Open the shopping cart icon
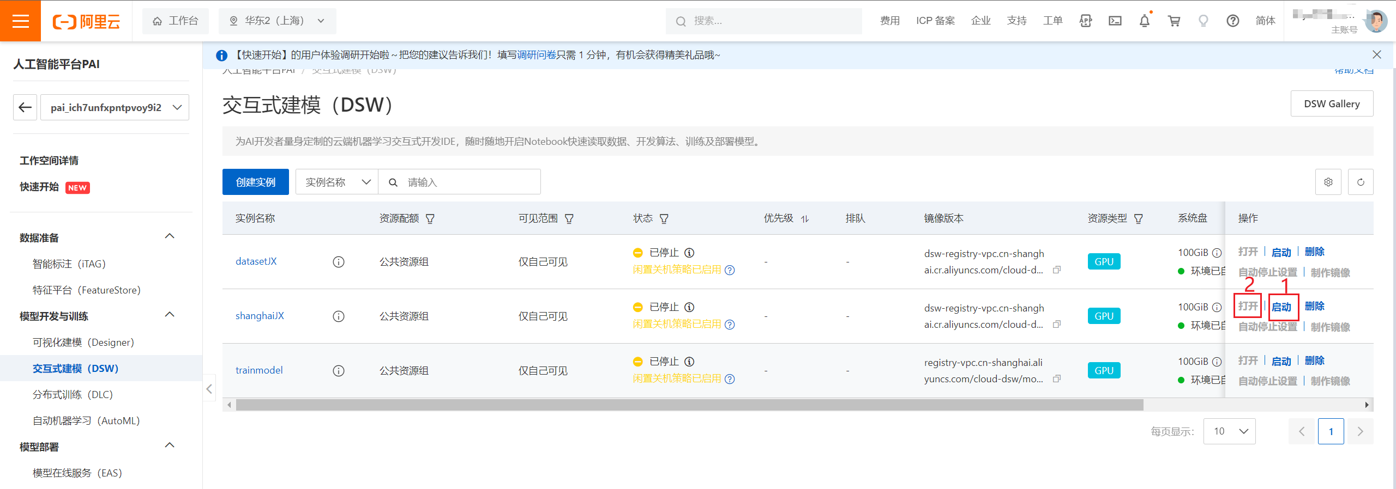The image size is (1396, 489). [x=1174, y=21]
